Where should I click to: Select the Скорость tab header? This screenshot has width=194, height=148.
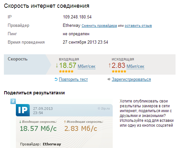click(x=17, y=59)
